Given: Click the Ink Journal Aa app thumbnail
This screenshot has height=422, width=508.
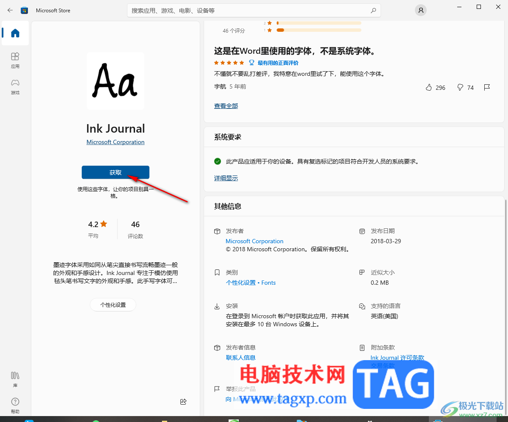Looking at the screenshot, I should 116,81.
